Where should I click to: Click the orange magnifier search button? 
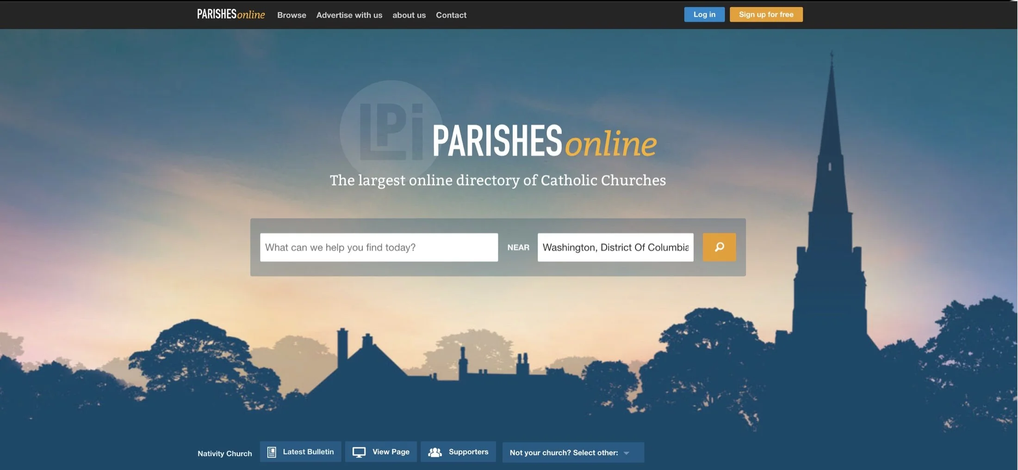point(719,247)
